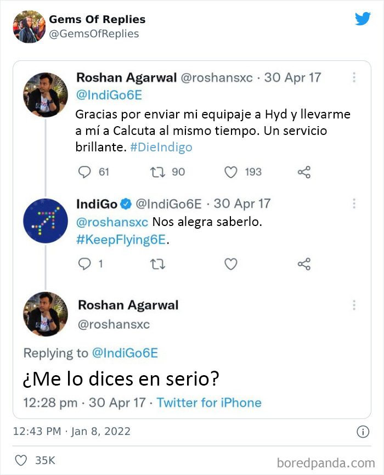
Task: Follow the #KeepFlying6E hashtag link
Action: tap(121, 240)
